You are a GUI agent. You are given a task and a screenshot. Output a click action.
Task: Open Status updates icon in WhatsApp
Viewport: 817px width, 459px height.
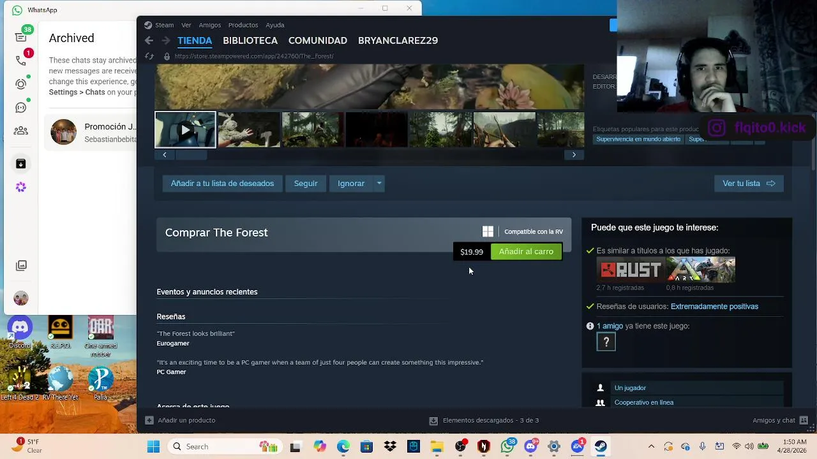click(x=21, y=84)
